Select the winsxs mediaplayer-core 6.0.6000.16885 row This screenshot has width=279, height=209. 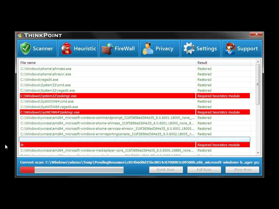pos(135,150)
